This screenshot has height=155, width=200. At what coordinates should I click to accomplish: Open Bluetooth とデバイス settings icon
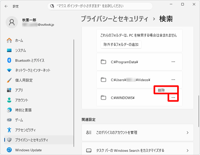9,60
